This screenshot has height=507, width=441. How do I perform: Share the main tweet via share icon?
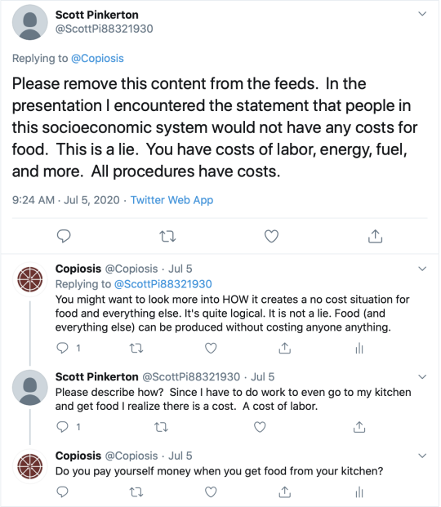(376, 236)
